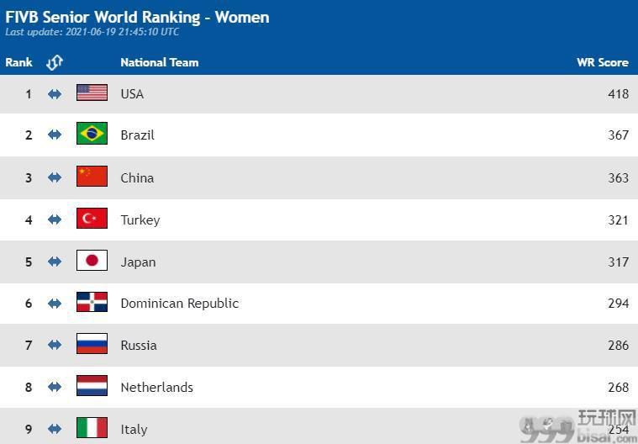Sort by the National Team column header
The width and height of the screenshot is (638, 444).
pyautogui.click(x=160, y=62)
